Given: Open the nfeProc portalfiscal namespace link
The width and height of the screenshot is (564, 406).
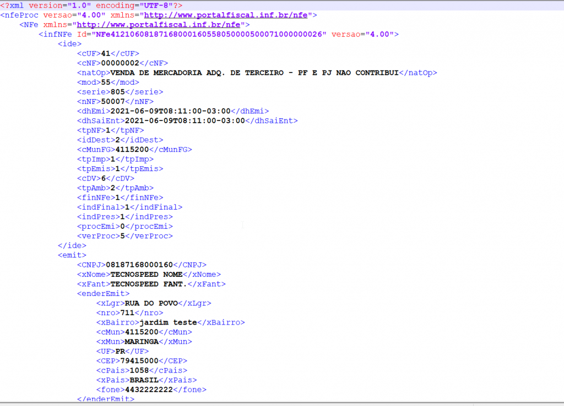Looking at the screenshot, I should click(225, 15).
